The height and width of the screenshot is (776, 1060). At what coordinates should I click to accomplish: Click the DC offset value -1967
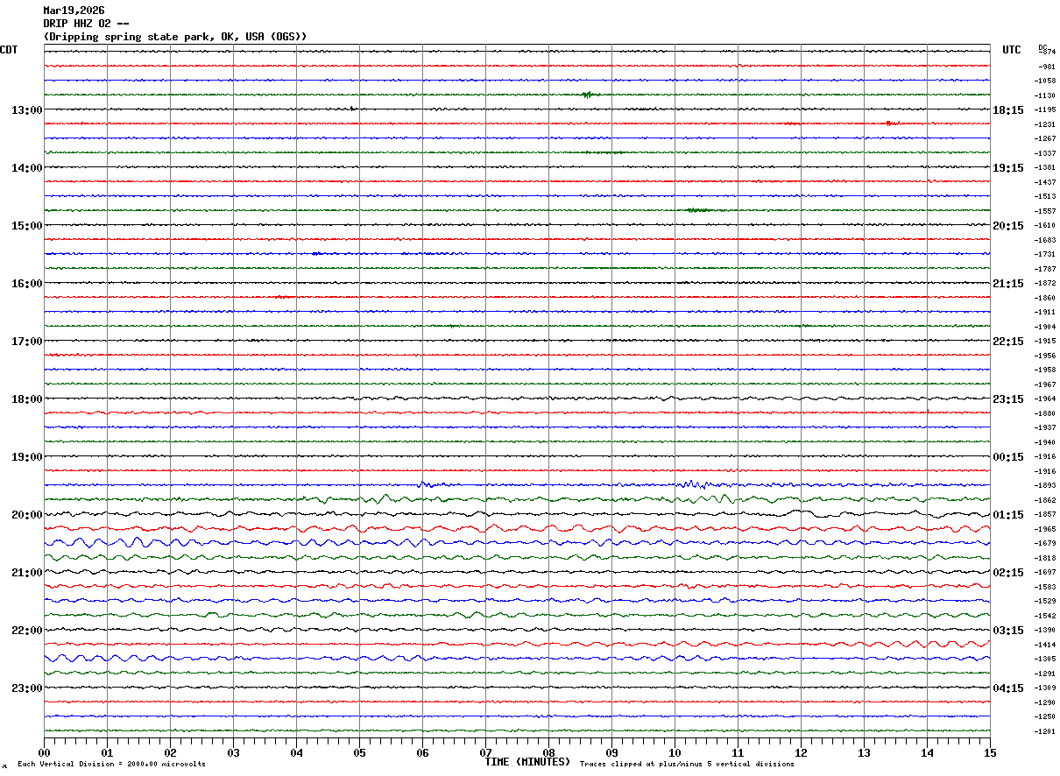tap(1046, 384)
